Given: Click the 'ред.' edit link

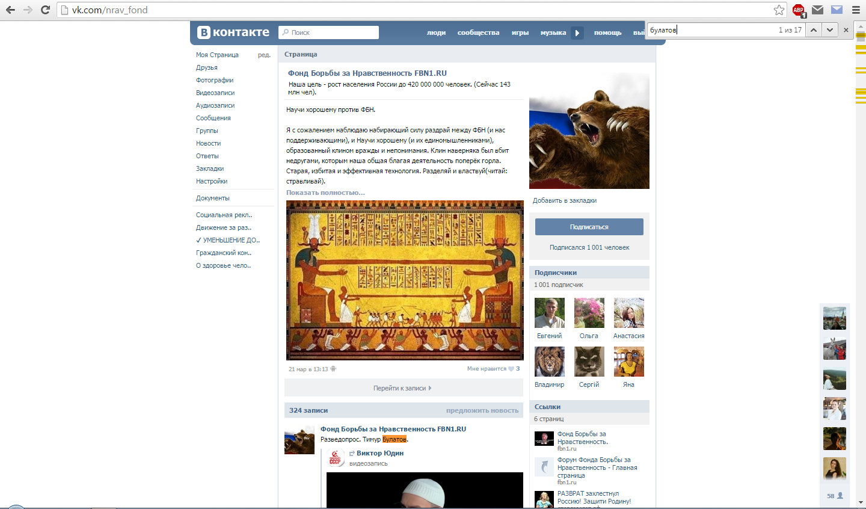Looking at the screenshot, I should click(x=264, y=55).
